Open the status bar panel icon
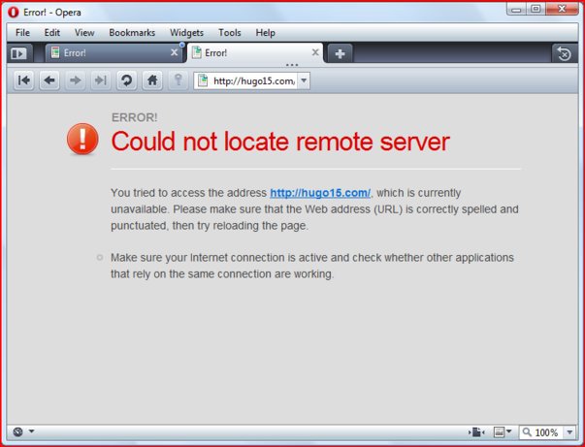Screen dimensions: 585x447 [17, 431]
